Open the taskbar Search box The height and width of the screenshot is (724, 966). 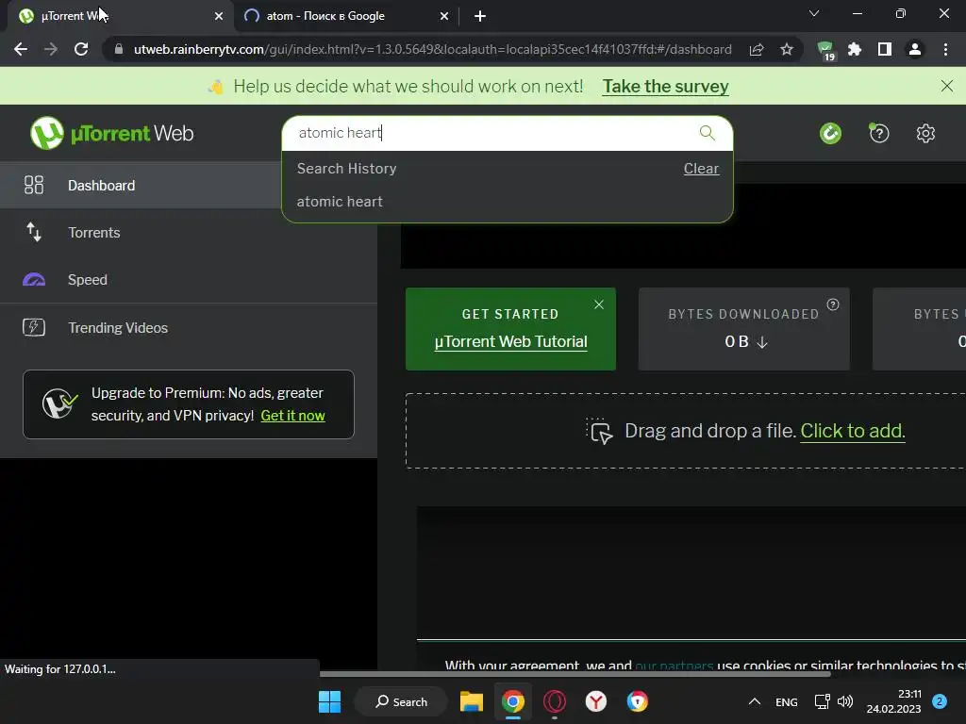(401, 701)
